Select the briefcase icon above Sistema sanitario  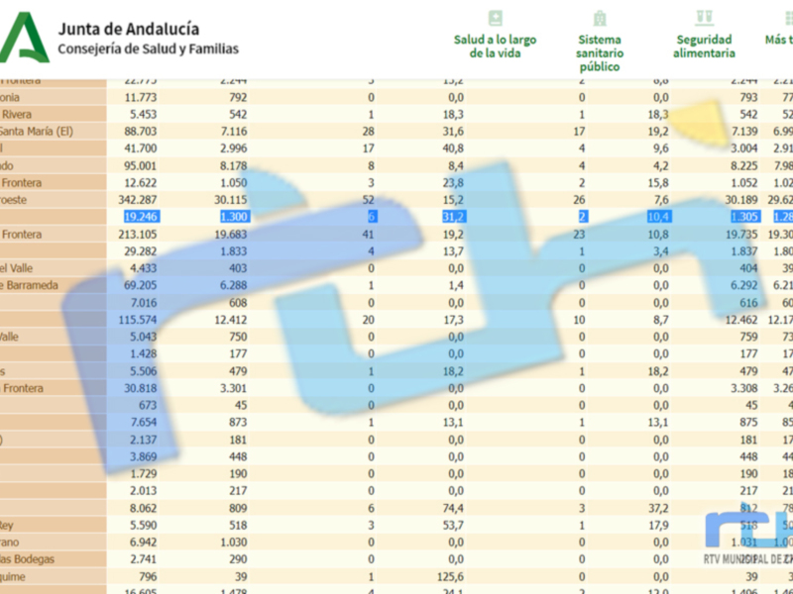[x=599, y=16]
